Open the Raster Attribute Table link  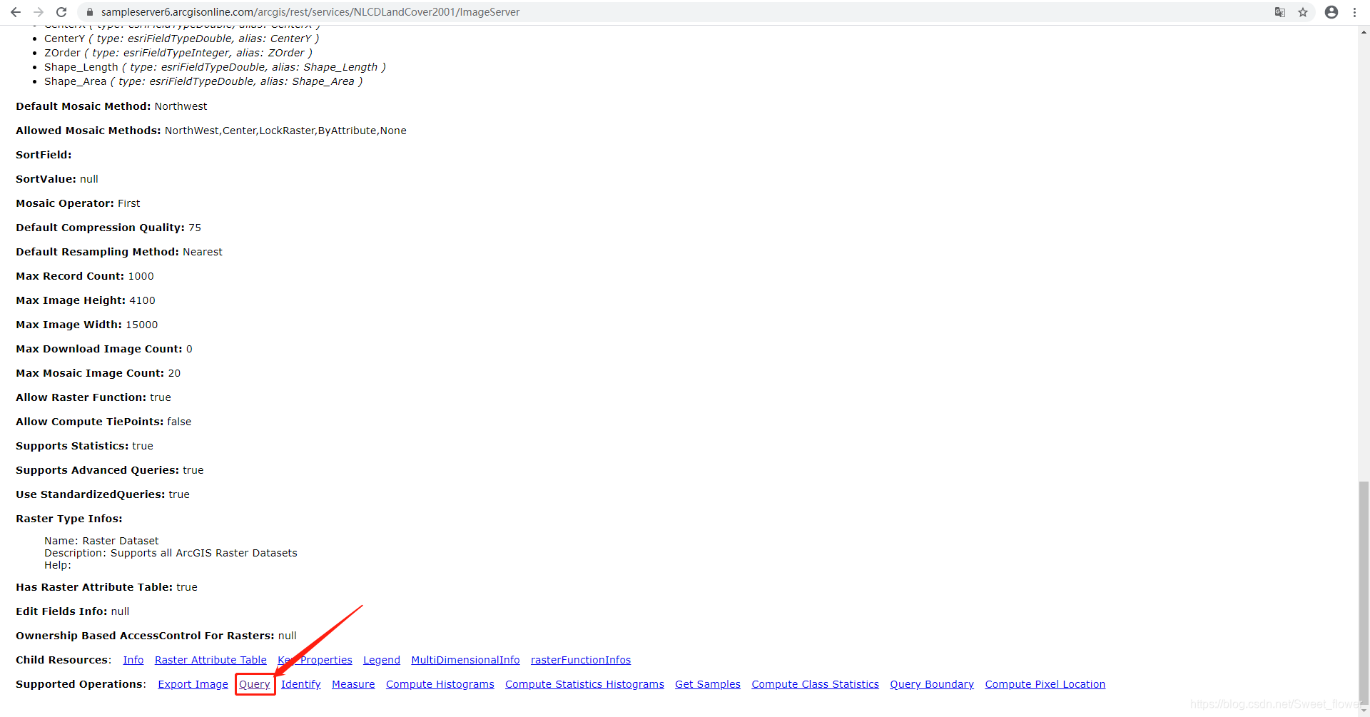pyautogui.click(x=210, y=660)
